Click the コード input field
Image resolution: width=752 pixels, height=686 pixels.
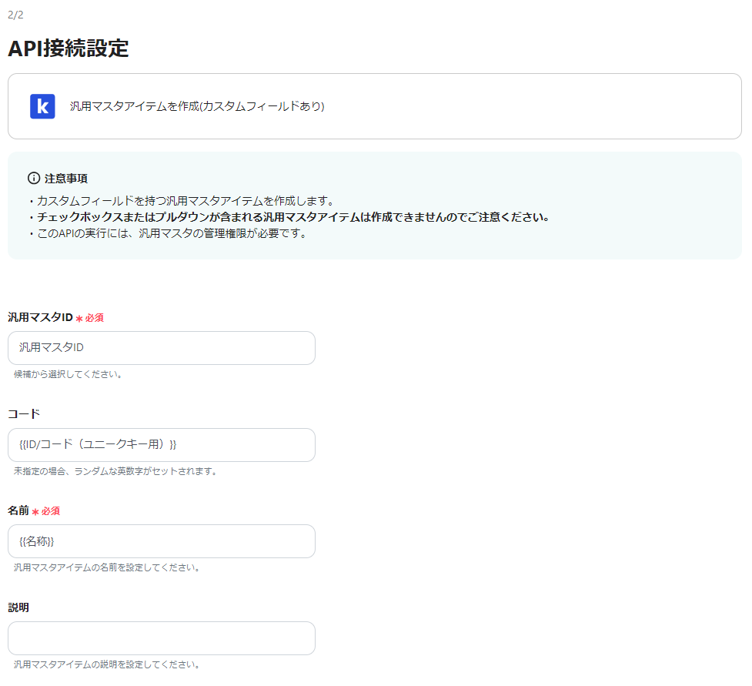pos(160,445)
